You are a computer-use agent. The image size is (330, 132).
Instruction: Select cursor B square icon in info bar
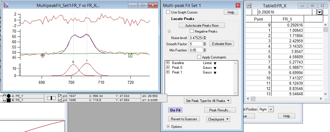[9, 100]
